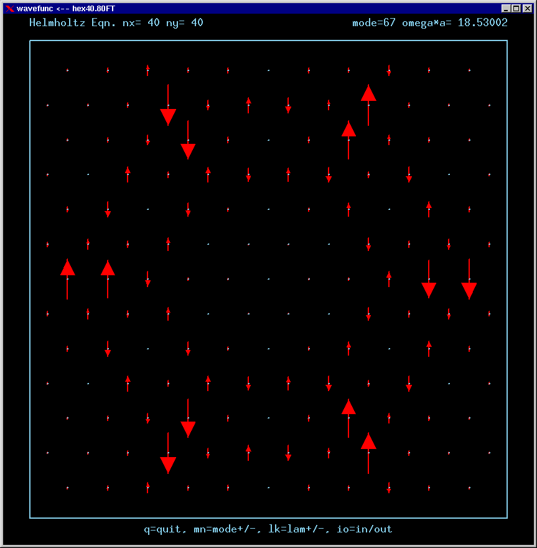Viewport: 537px width, 548px height.
Task: Maximize the wavefunc window
Action: pyautogui.click(x=516, y=8)
